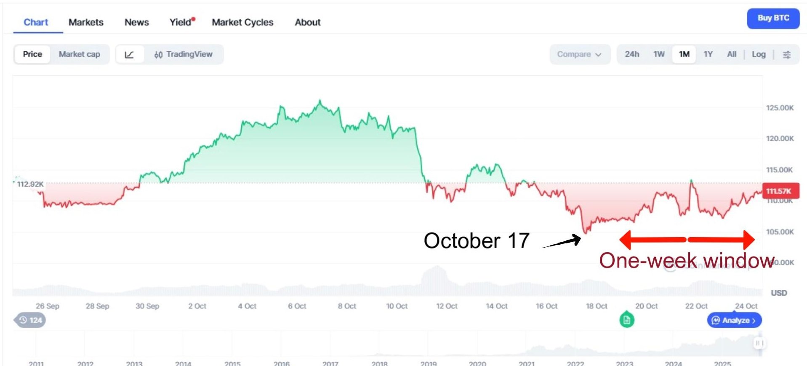Toggle Market cap view

79,54
